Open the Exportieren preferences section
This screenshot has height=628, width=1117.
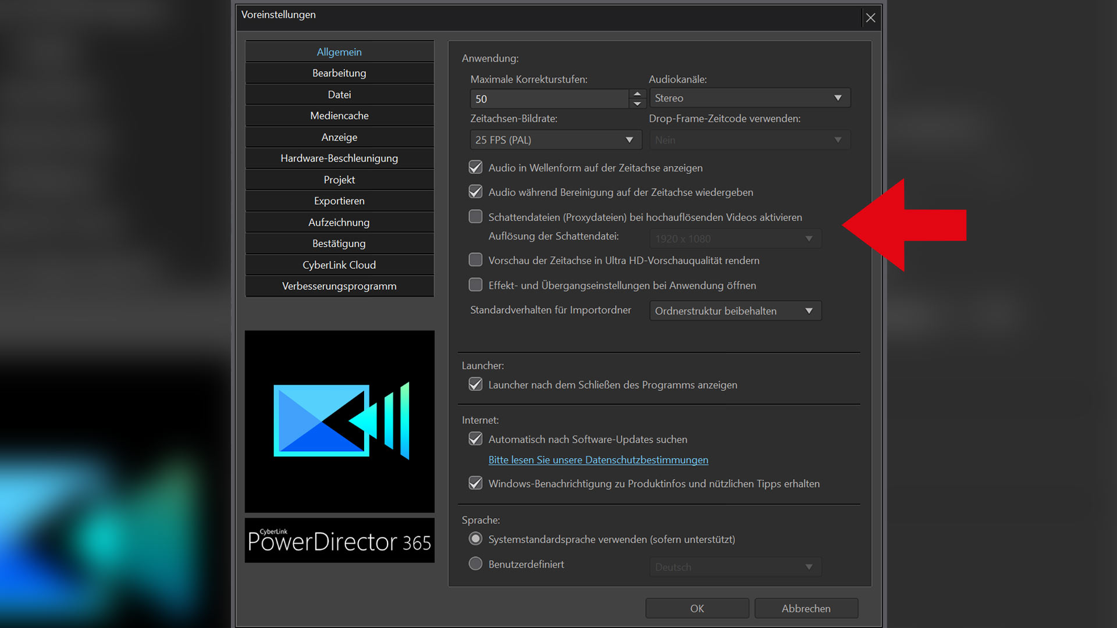click(x=339, y=201)
